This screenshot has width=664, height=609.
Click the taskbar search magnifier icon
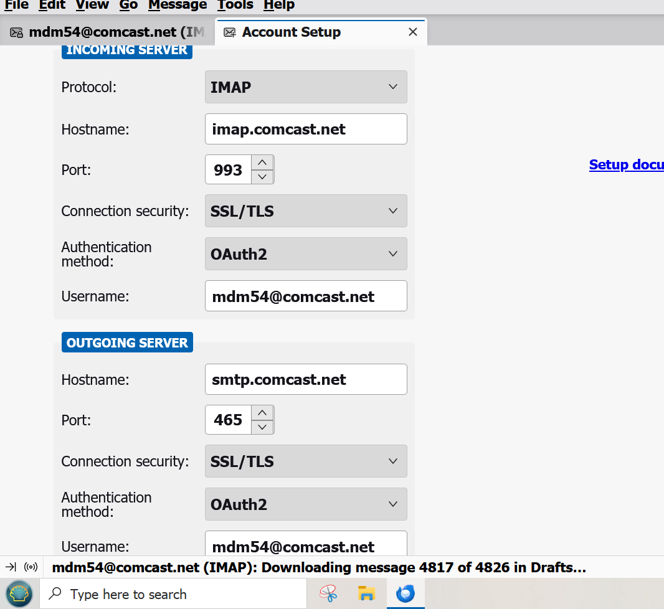click(x=55, y=594)
